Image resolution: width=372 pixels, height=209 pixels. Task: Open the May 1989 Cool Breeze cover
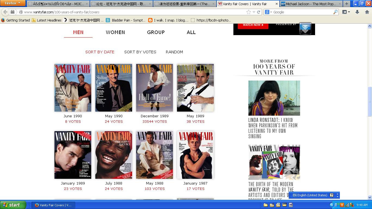click(195, 88)
